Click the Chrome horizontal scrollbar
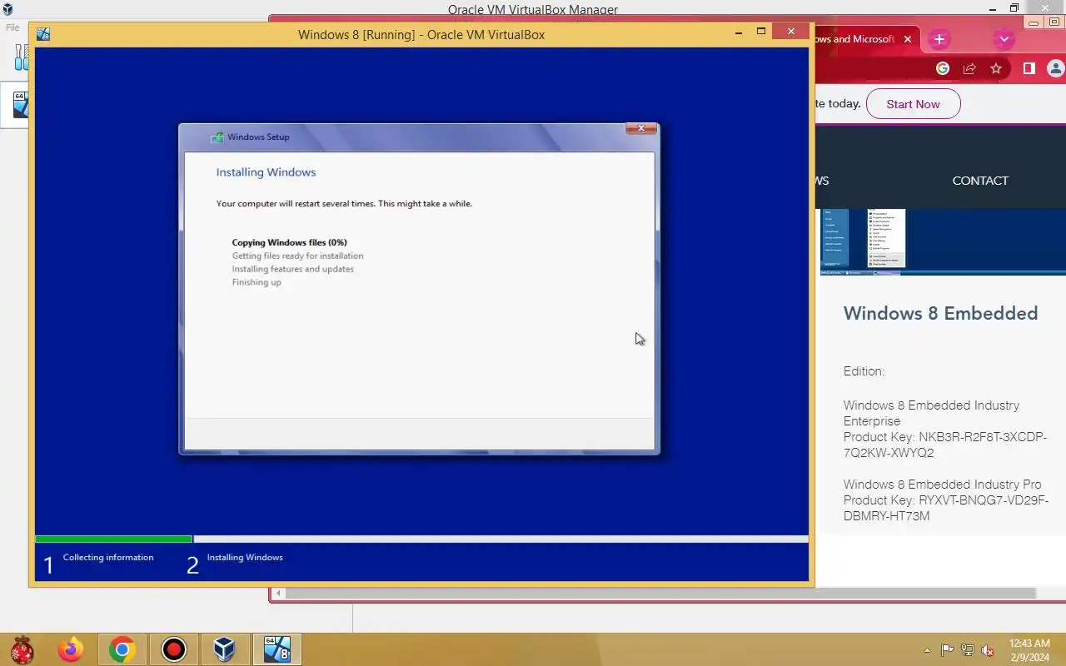 coord(660,594)
